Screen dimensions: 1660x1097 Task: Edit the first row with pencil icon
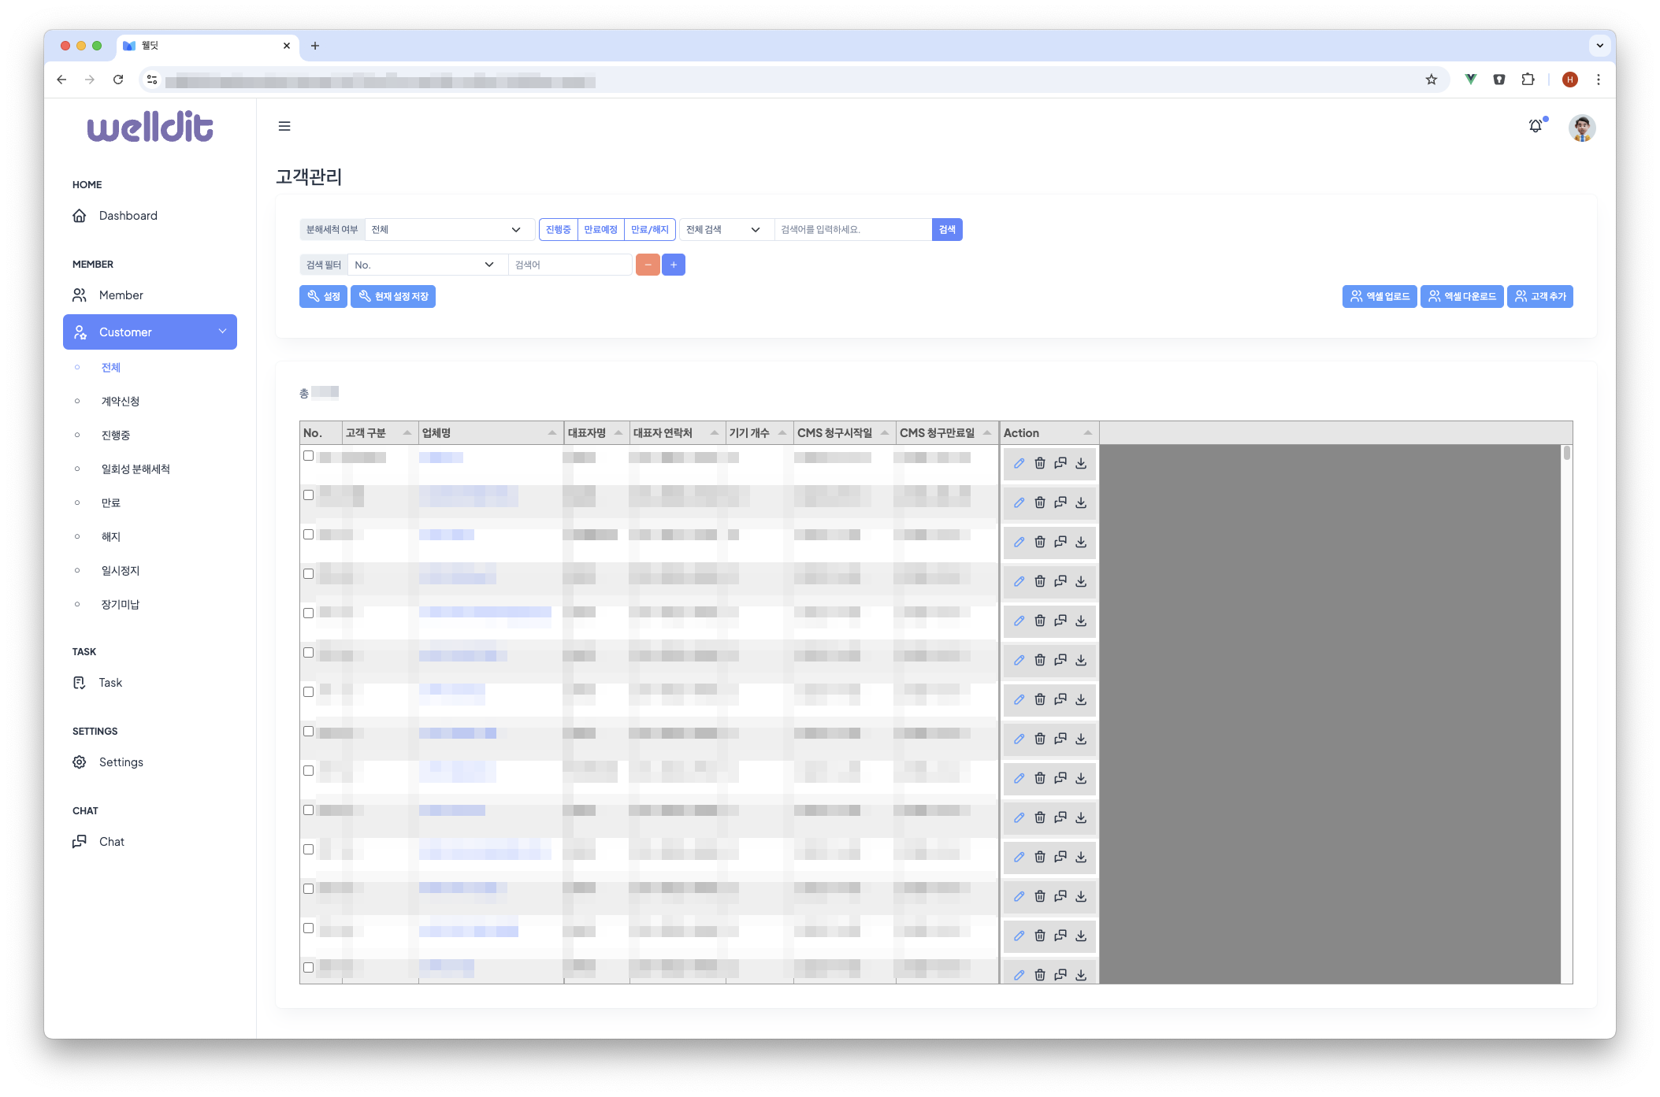1019,463
